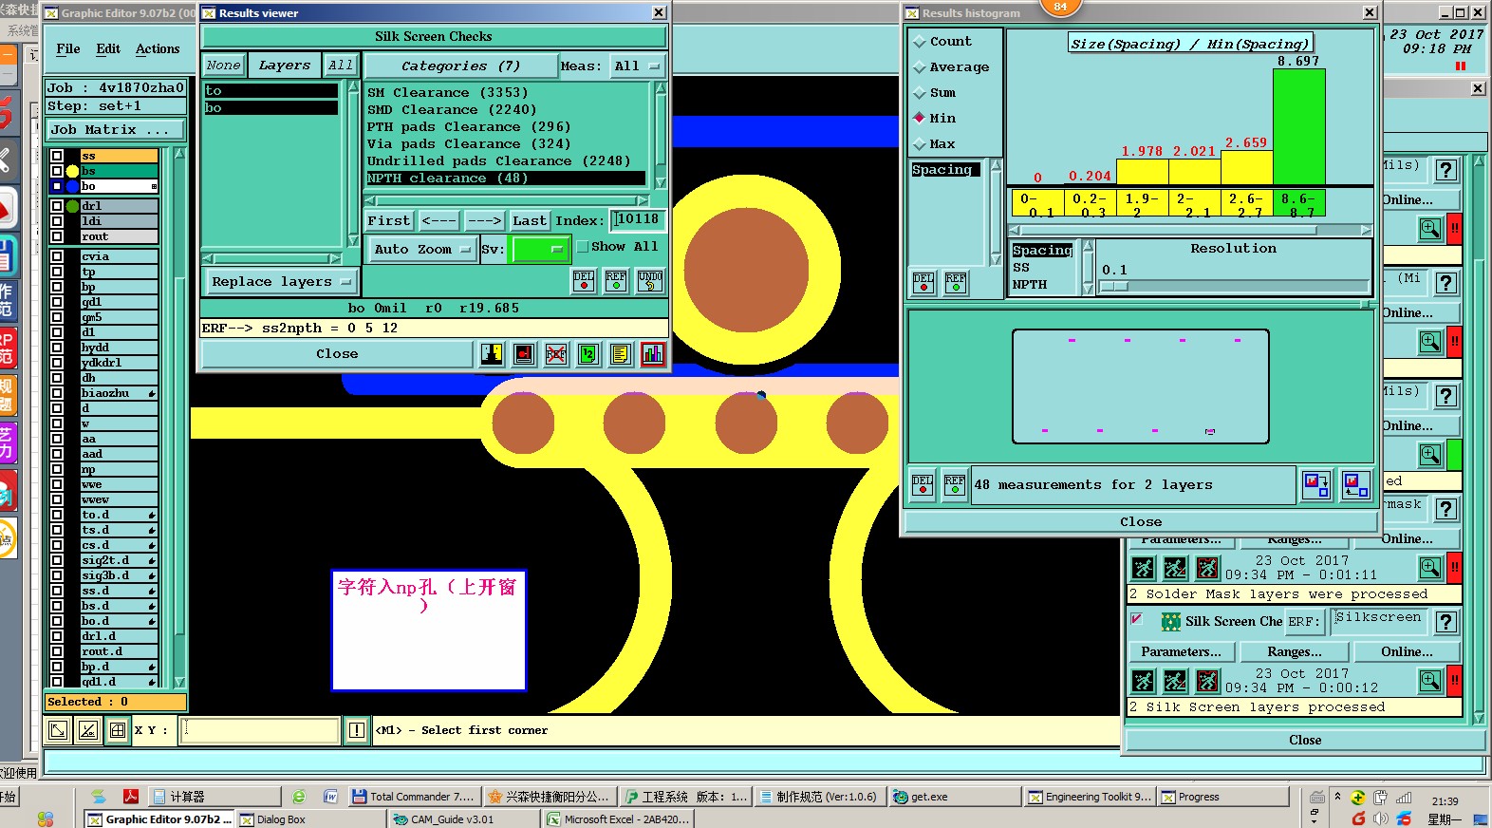The width and height of the screenshot is (1492, 828).
Task: Toggle the drl layer display checkbox
Action: coord(57,206)
